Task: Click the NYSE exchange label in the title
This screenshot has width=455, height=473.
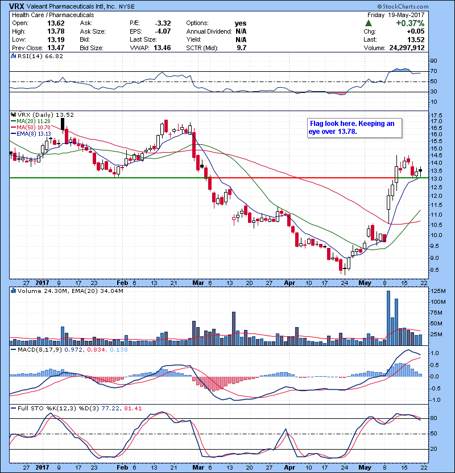Action: coord(127,7)
